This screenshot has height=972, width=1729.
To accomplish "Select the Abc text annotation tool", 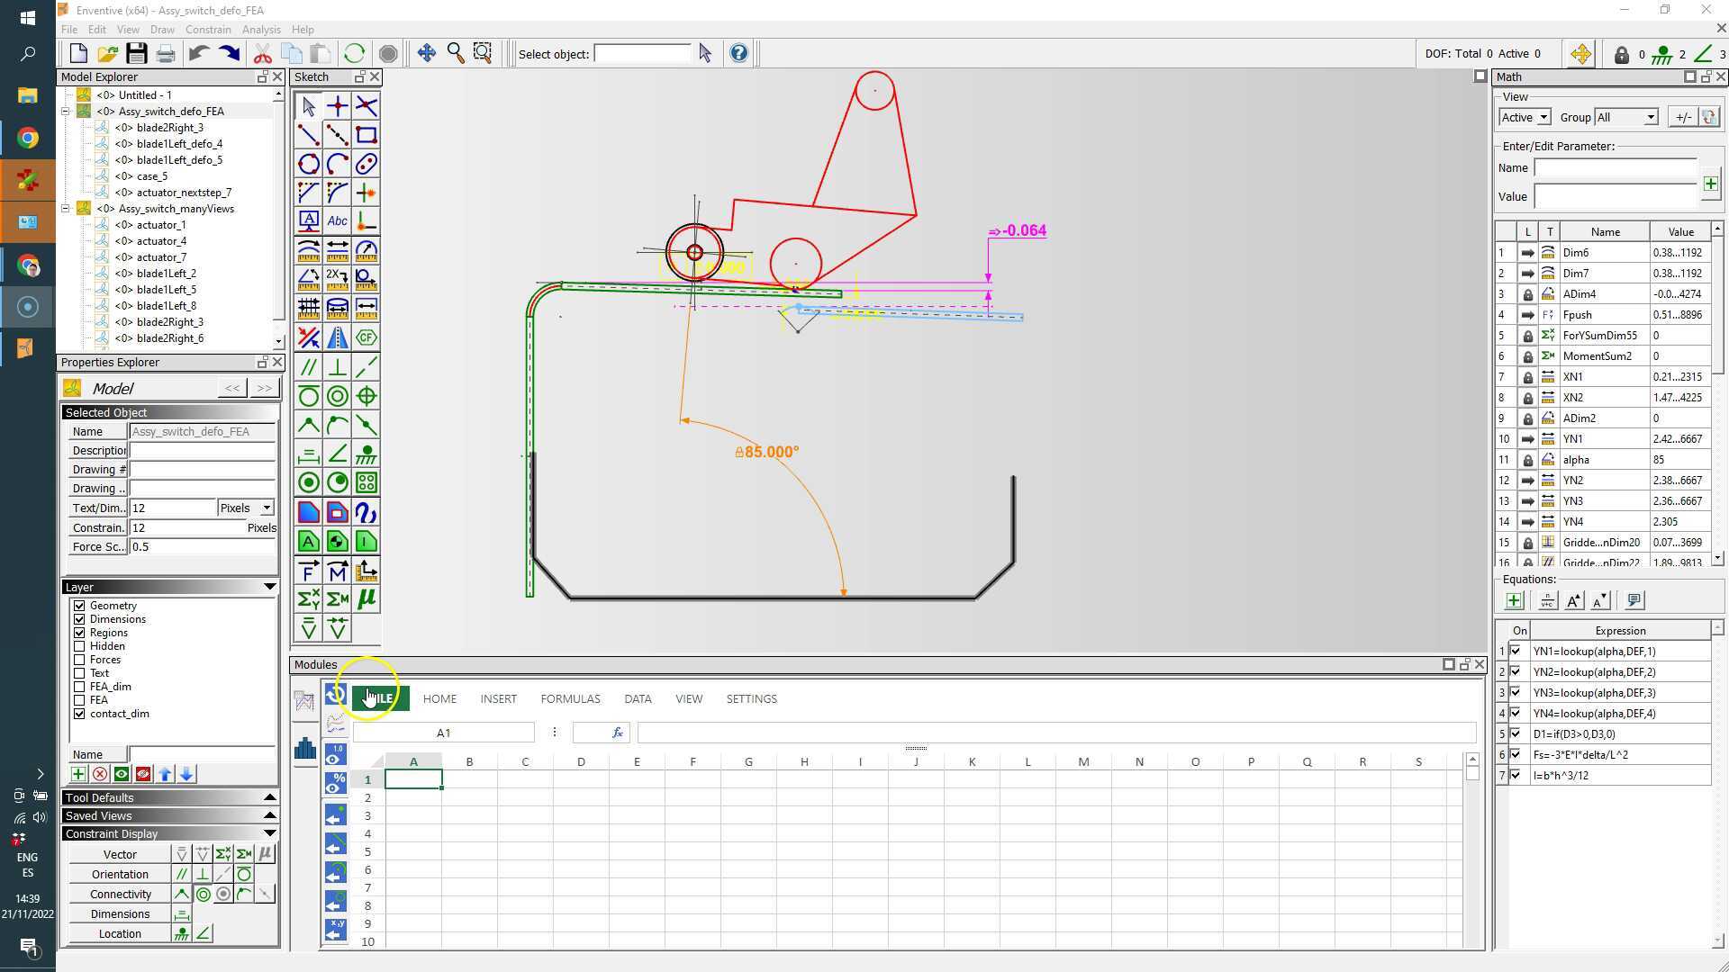I will click(338, 220).
